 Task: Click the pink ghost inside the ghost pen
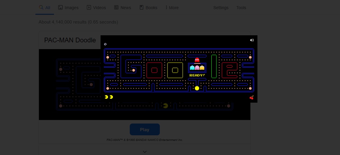point(197,68)
